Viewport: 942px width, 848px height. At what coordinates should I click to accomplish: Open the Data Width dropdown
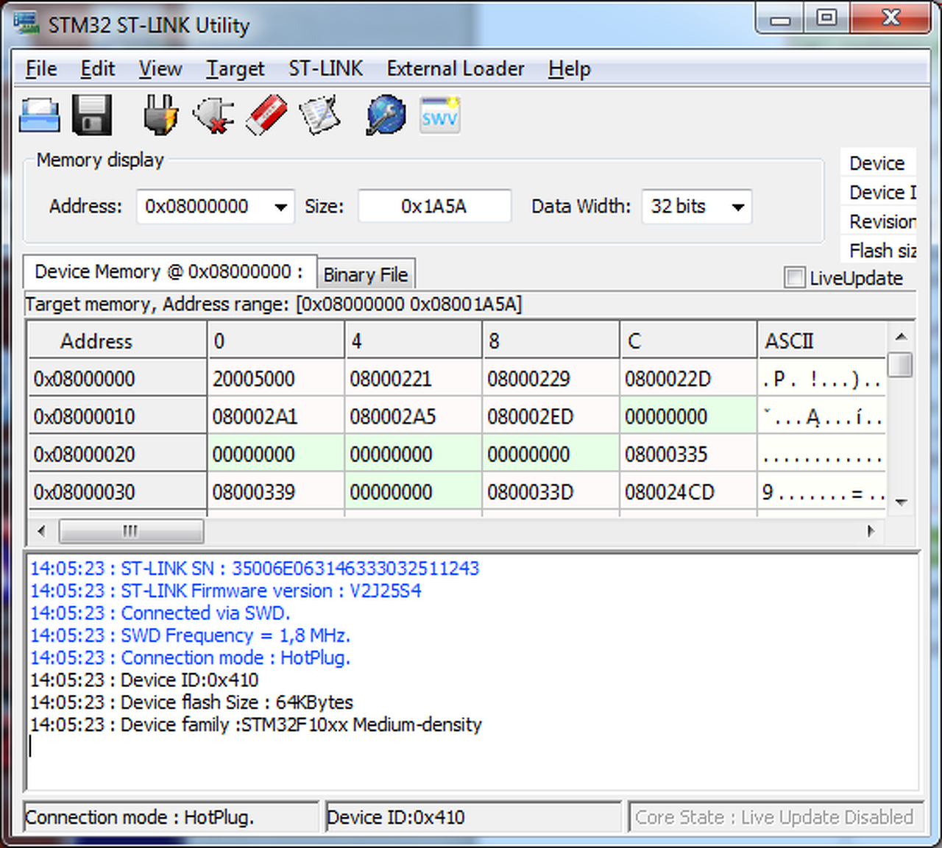tap(738, 207)
